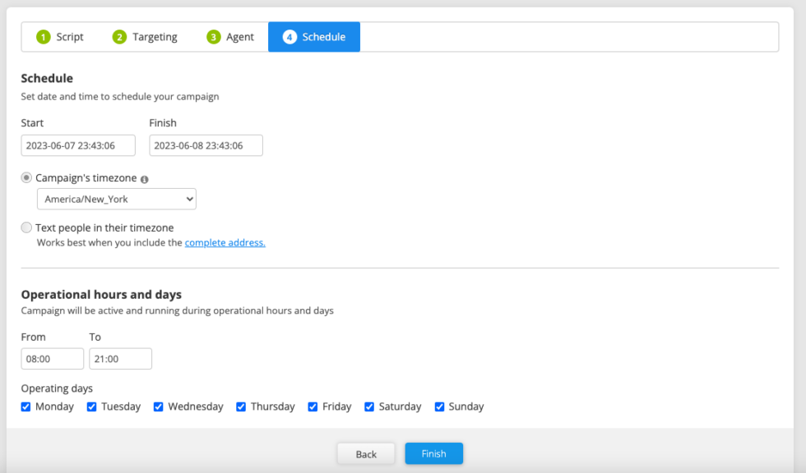The width and height of the screenshot is (806, 473).
Task: Uncheck the Thursday checkbox
Action: (241, 406)
